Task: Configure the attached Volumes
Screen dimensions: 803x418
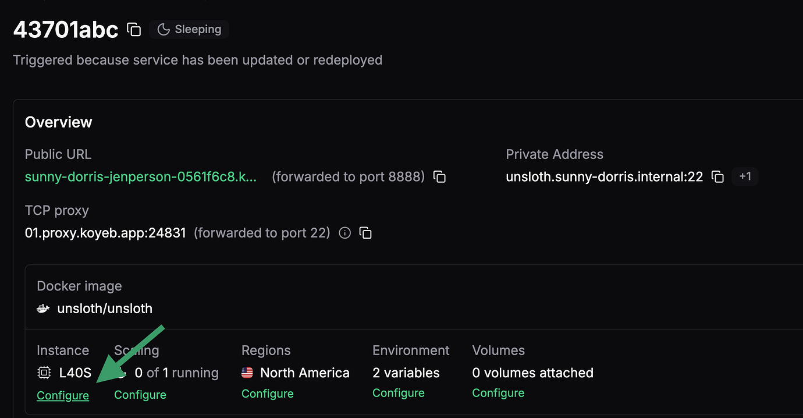Action: coord(498,393)
